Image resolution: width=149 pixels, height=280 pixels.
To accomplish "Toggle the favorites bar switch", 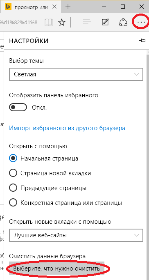I will [x=18, y=108].
